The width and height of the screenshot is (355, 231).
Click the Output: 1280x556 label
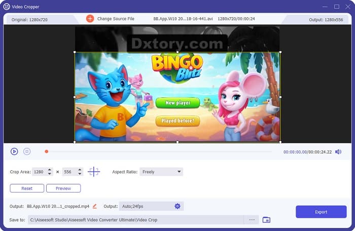click(x=326, y=20)
